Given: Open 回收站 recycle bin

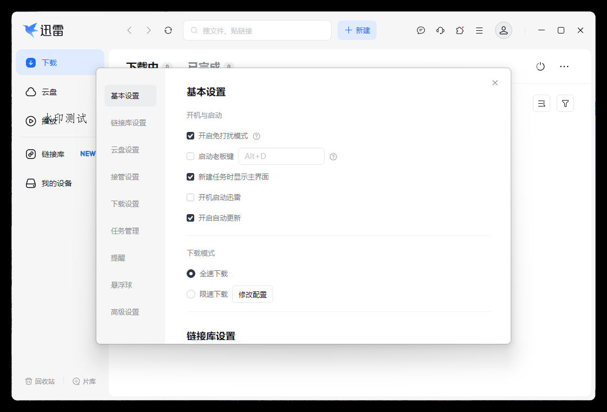Looking at the screenshot, I should tap(40, 381).
